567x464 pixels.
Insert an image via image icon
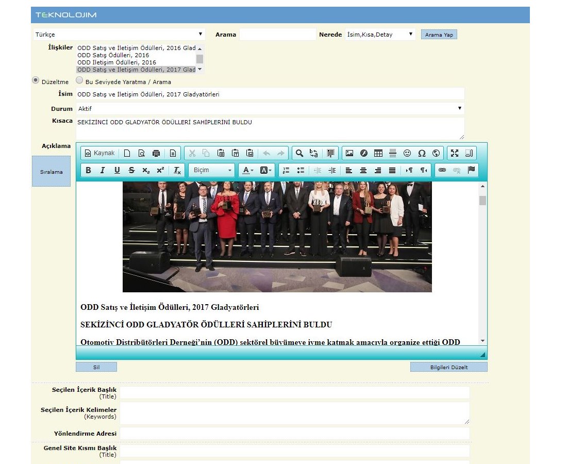(x=349, y=153)
